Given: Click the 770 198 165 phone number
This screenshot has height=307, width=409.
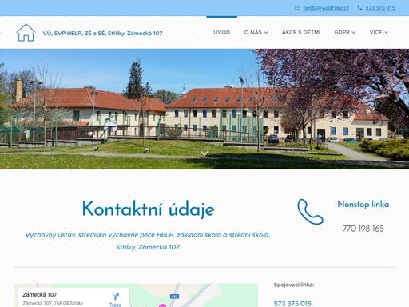Looking at the screenshot, I should coord(363,229).
